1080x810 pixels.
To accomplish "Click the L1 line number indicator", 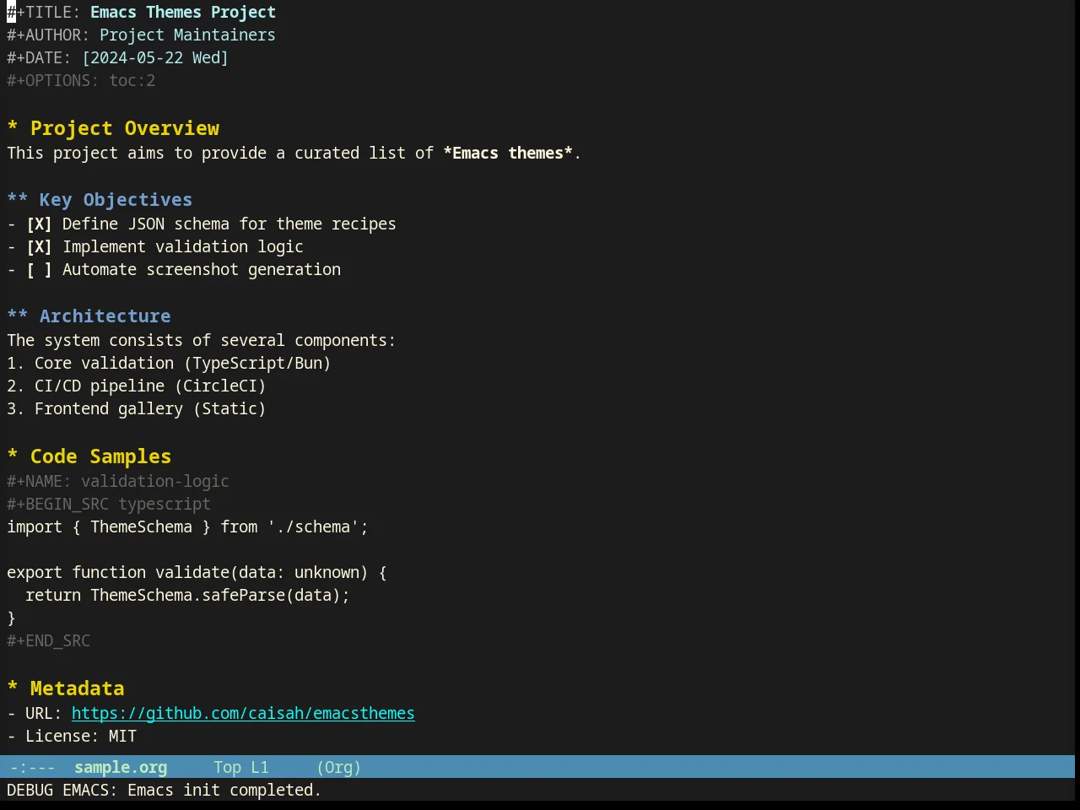I will 260,768.
